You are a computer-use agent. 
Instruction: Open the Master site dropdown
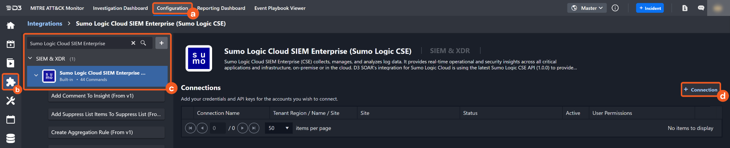click(x=587, y=8)
